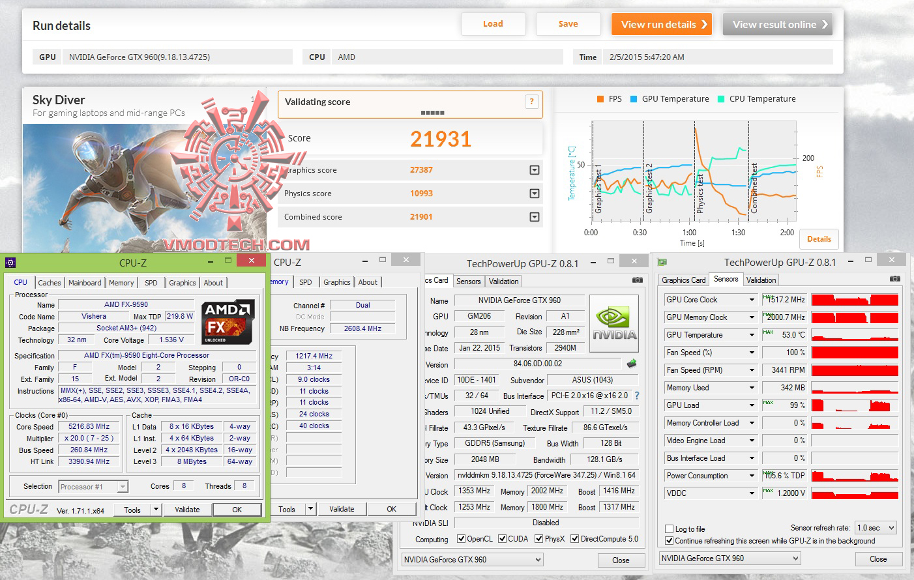
Task: Click the GPU Load red sensor graph
Action: click(855, 405)
